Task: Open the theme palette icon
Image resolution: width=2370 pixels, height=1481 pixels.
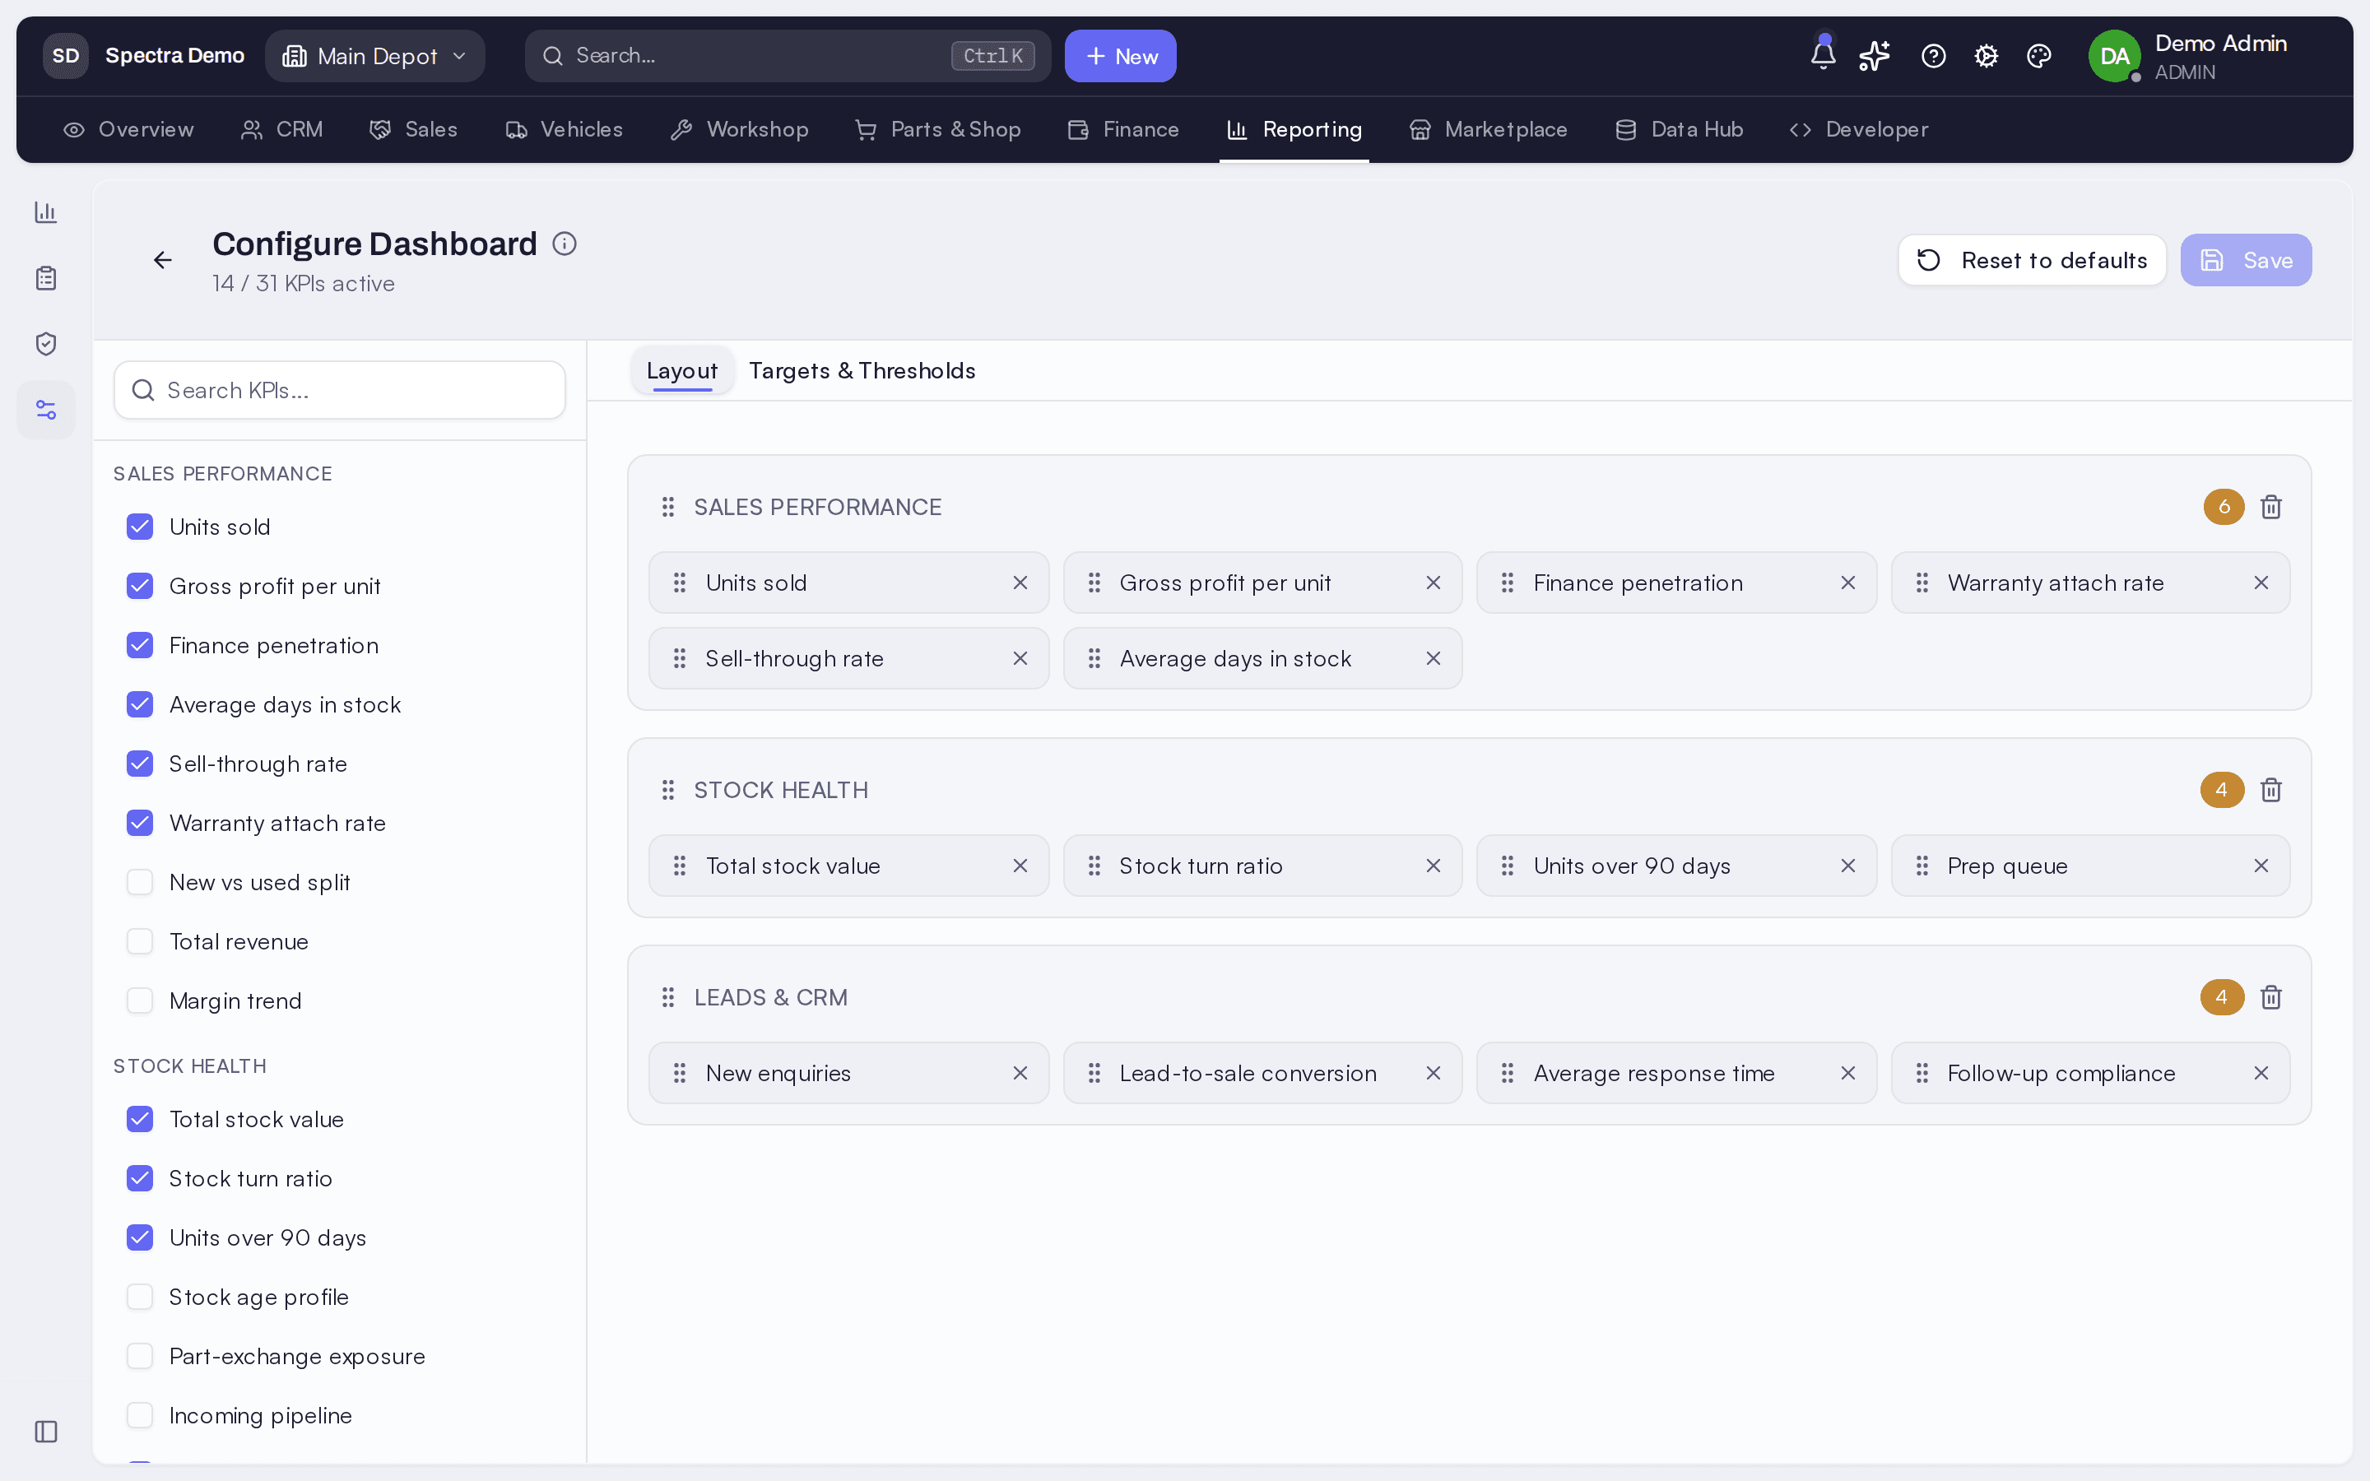Action: 2039,56
